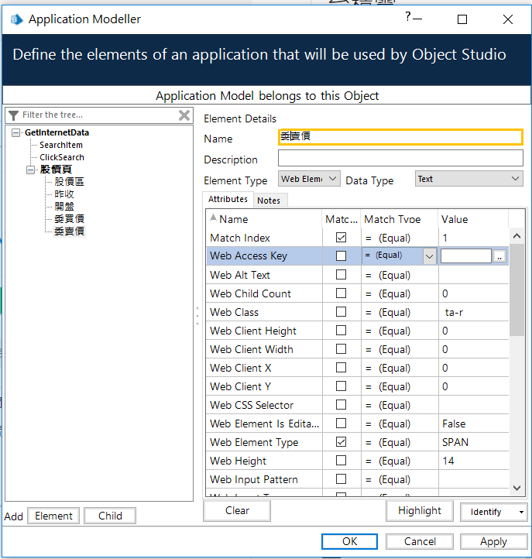532x559 pixels.
Task: Uncheck the Match Index checkbox
Action: 341,238
